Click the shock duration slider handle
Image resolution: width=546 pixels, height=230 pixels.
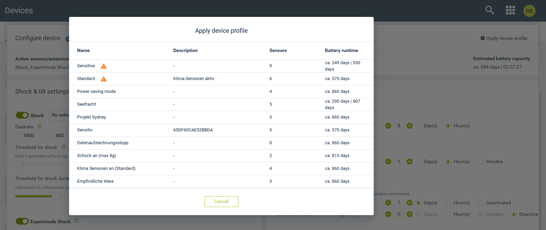pos(56,196)
